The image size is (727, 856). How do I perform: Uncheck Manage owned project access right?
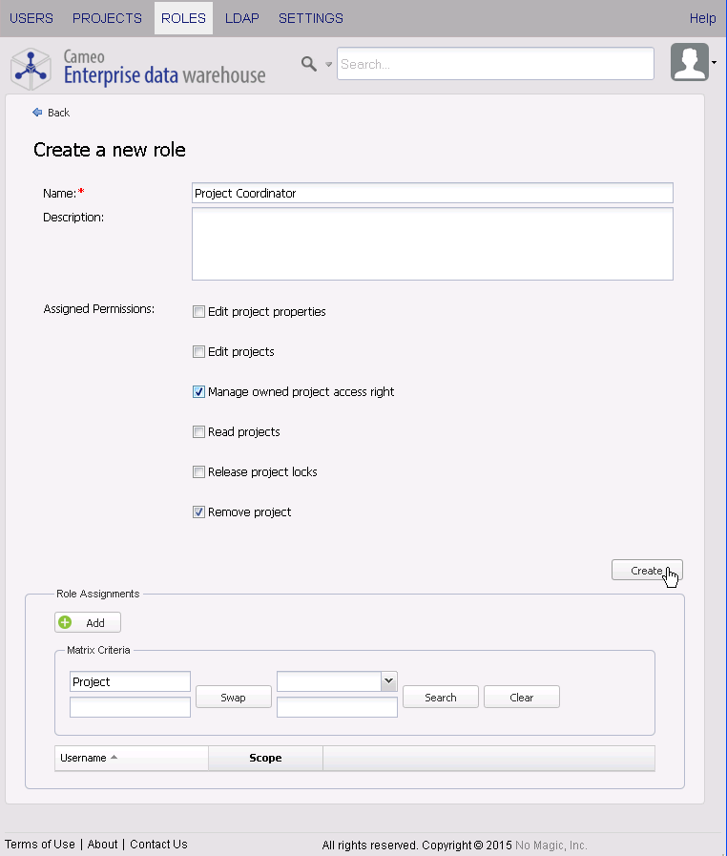(198, 392)
